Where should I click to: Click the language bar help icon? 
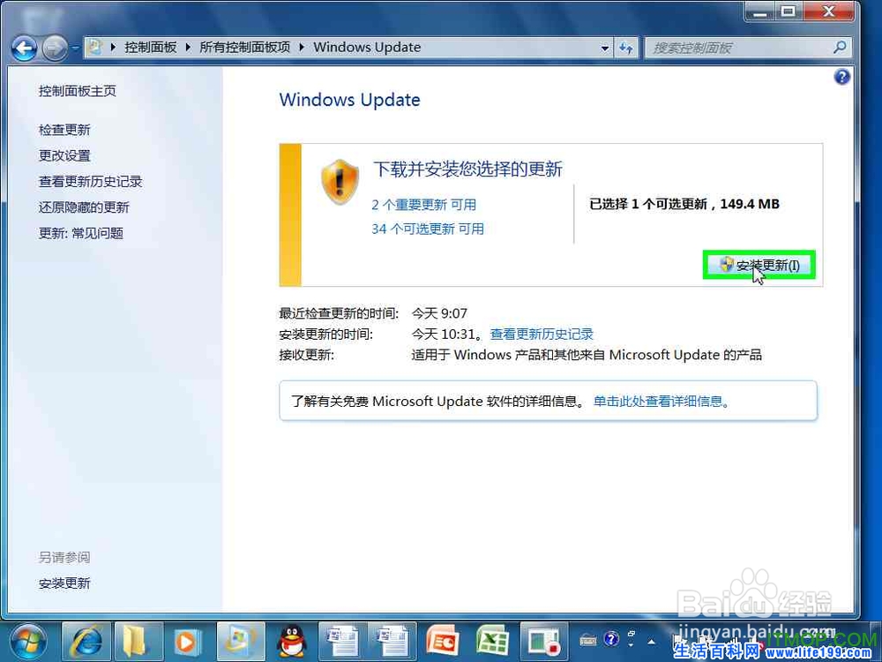(x=611, y=639)
